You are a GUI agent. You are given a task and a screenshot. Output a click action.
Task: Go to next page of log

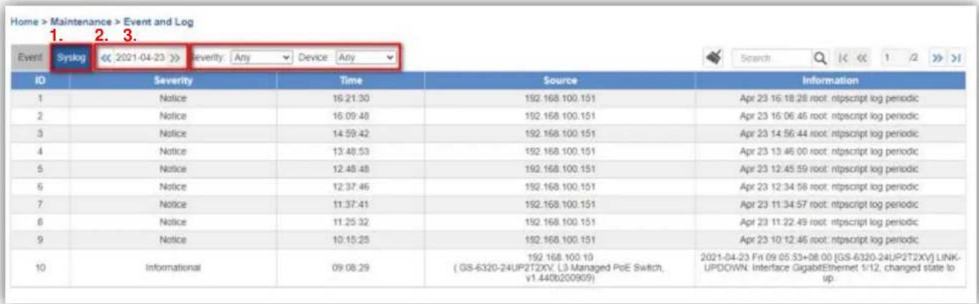pos(938,56)
